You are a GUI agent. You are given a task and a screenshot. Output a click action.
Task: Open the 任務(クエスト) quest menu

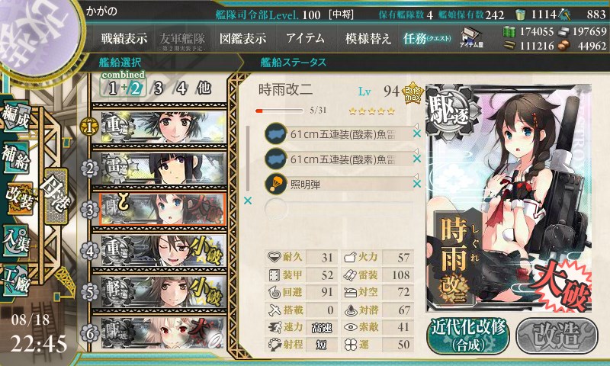point(427,38)
